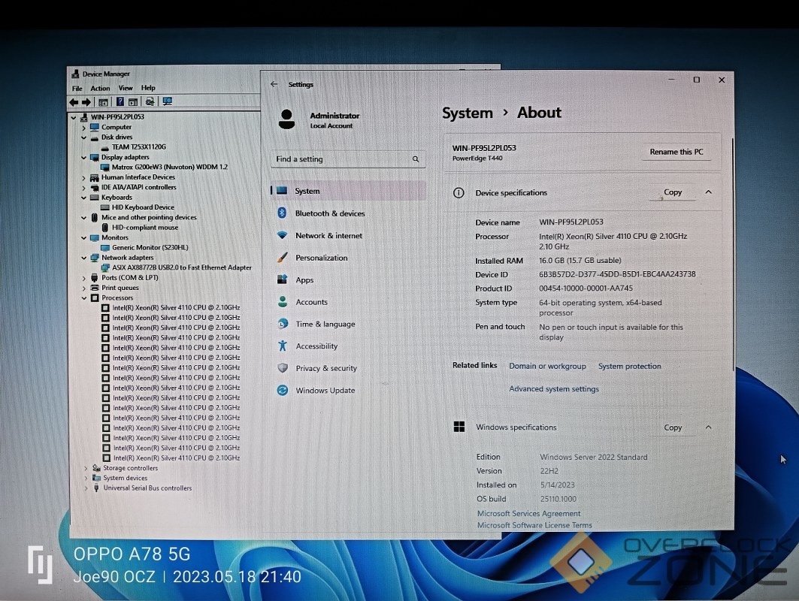Open Microsoft Software License Terms link
This screenshot has width=799, height=601.
coord(534,525)
